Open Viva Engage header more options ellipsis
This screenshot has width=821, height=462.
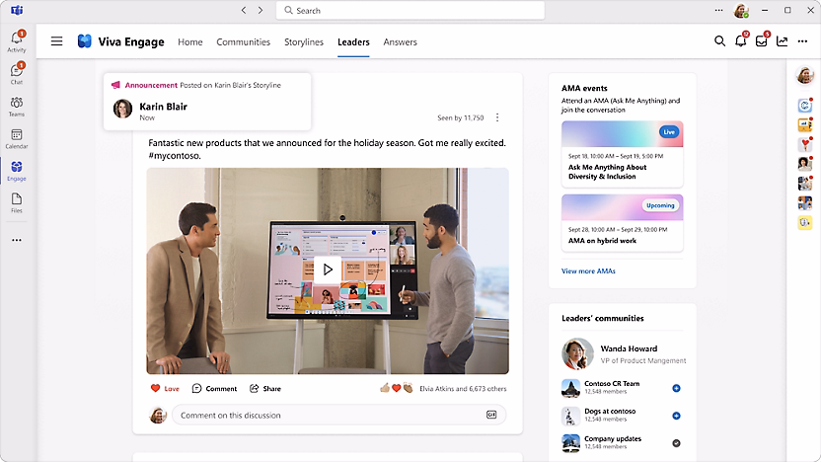click(x=802, y=41)
